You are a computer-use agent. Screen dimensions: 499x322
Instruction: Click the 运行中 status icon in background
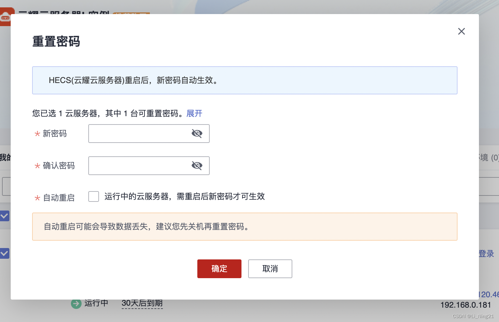76,304
